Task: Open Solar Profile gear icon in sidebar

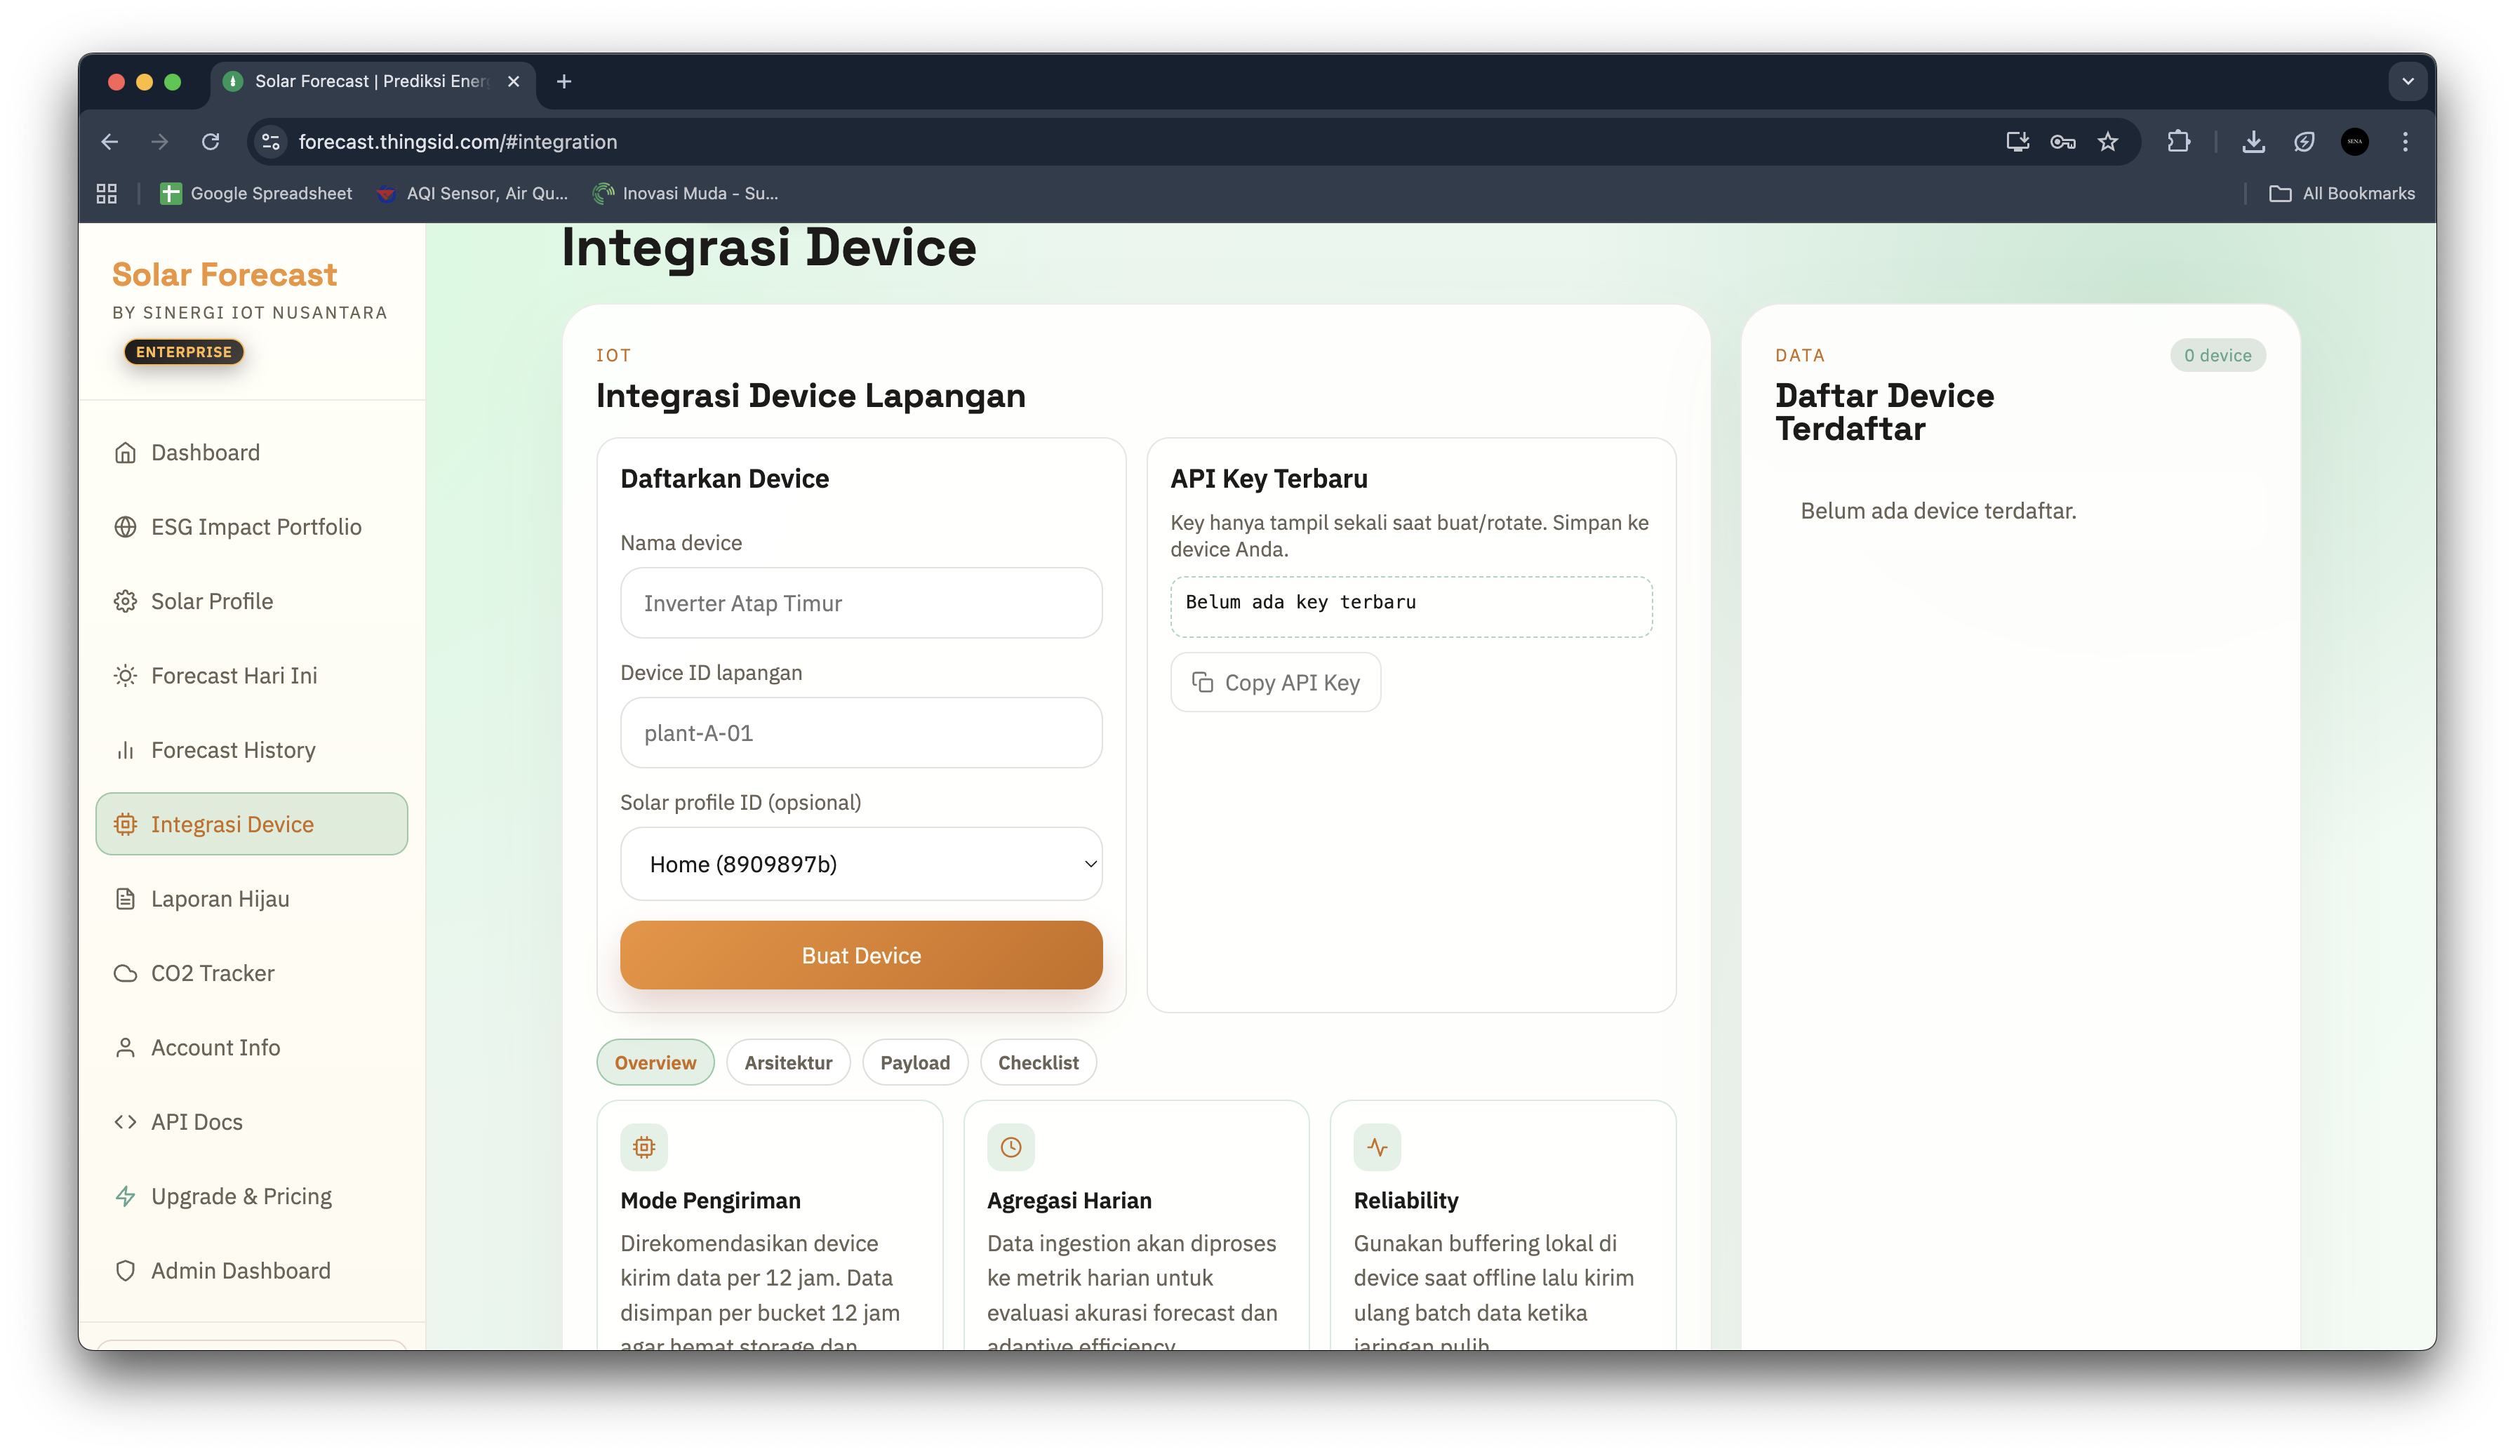Action: tap(125, 602)
